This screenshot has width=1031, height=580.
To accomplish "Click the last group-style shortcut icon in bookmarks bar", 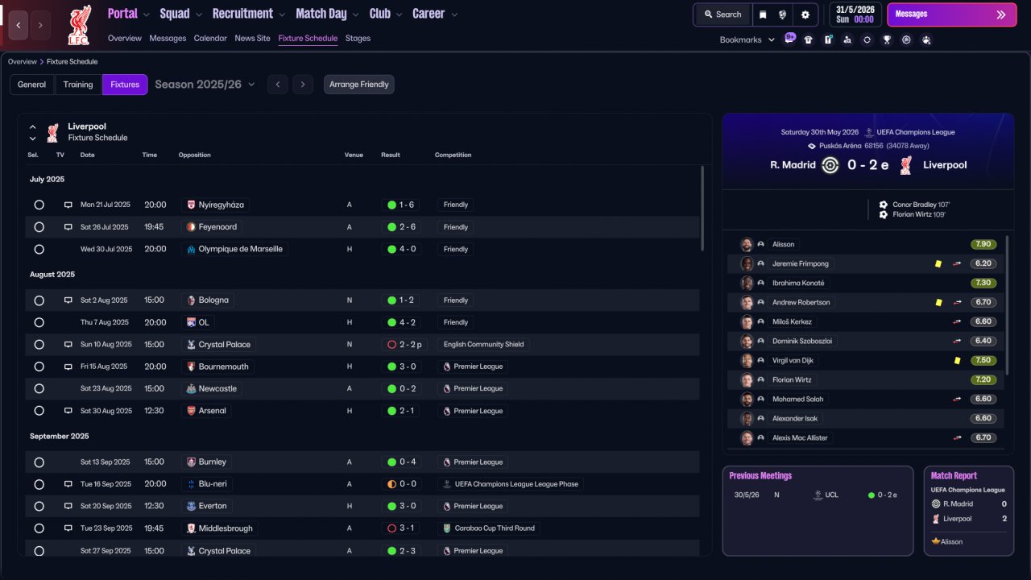I will click(x=926, y=39).
